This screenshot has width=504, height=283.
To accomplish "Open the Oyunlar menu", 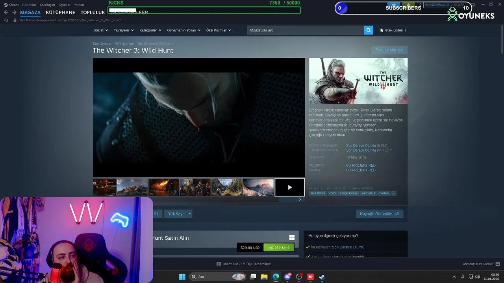I will pos(65,5).
